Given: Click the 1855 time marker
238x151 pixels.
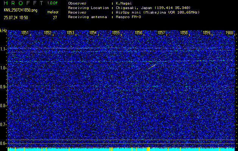Looking at the screenshot, I should click(116, 33).
